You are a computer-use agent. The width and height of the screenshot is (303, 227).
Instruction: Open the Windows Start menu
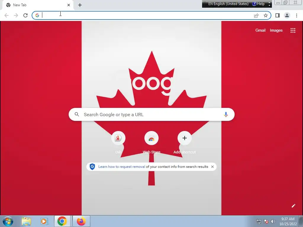[x=8, y=221]
